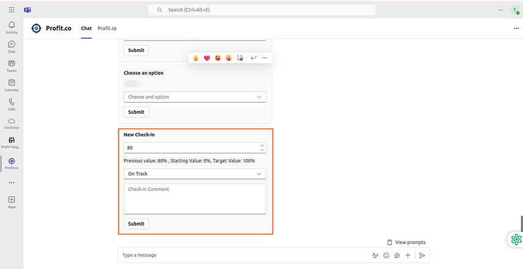Click the New Check-in heading
The height and width of the screenshot is (269, 523).
tap(139, 135)
